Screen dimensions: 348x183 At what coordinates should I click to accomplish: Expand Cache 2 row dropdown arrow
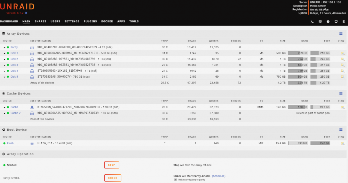pyautogui.click(x=5, y=113)
